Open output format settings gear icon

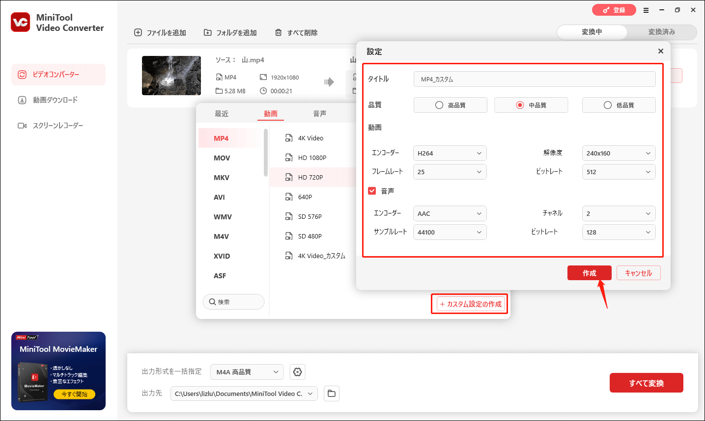(297, 372)
